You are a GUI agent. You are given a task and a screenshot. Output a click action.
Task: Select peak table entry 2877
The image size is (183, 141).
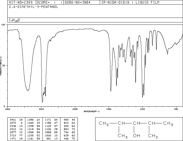pyautogui.click(x=13, y=132)
